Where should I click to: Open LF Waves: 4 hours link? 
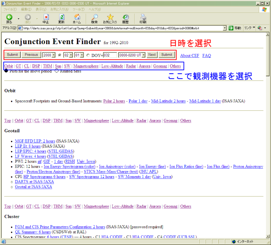pos(30,156)
